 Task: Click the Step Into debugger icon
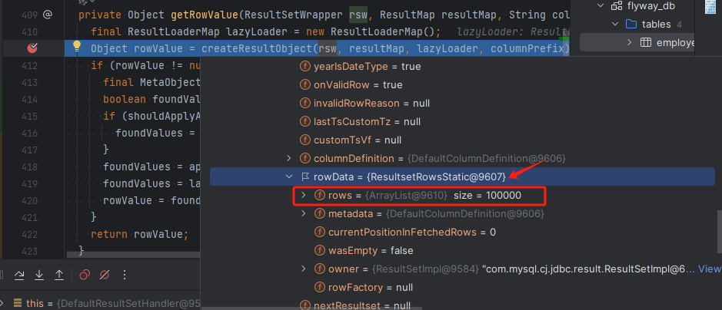pos(38,274)
